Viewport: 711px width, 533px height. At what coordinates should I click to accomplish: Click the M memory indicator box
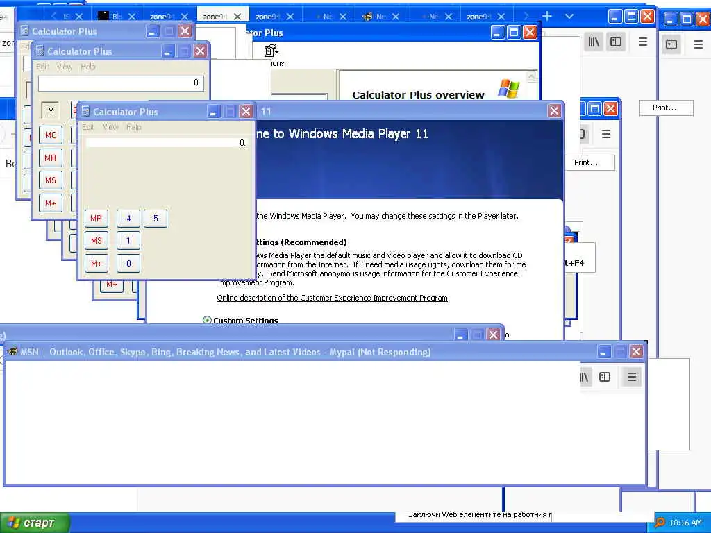[x=51, y=110]
